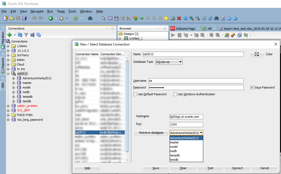
Task: Click the binoculars Find DB Object icon
Action: point(90,18)
